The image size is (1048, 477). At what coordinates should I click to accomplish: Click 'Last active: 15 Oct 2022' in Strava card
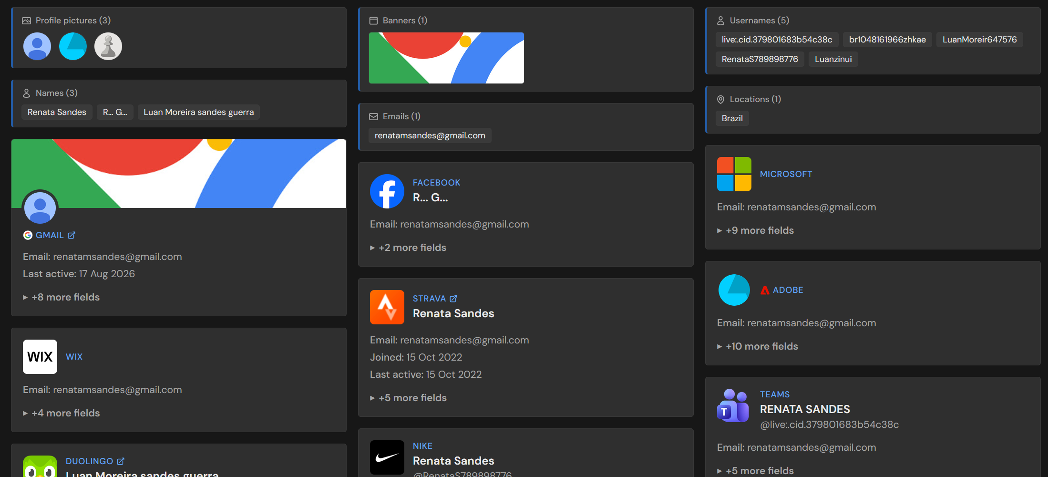click(426, 374)
